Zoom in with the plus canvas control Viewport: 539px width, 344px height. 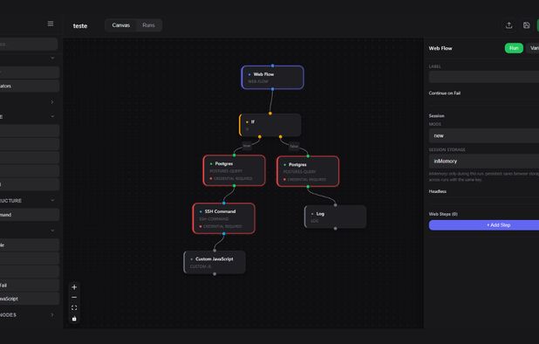pos(74,287)
